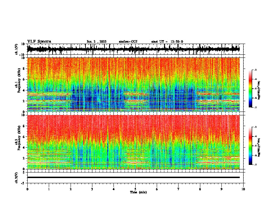Click the "station=OUJ" label

(x=128, y=42)
